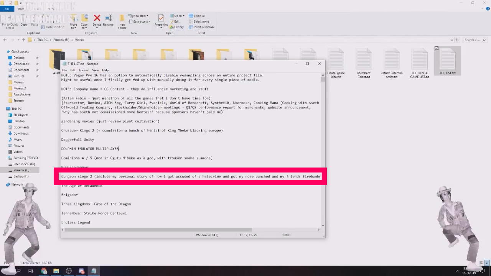The image size is (491, 276).
Task: Click the Notepad horizontal scrollbar thumb
Action: 158,230
